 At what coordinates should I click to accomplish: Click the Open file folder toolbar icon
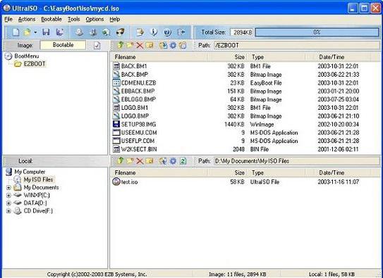click(x=28, y=32)
